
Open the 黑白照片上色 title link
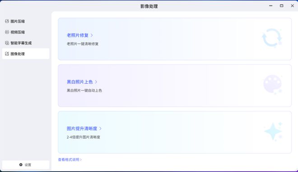79,82
